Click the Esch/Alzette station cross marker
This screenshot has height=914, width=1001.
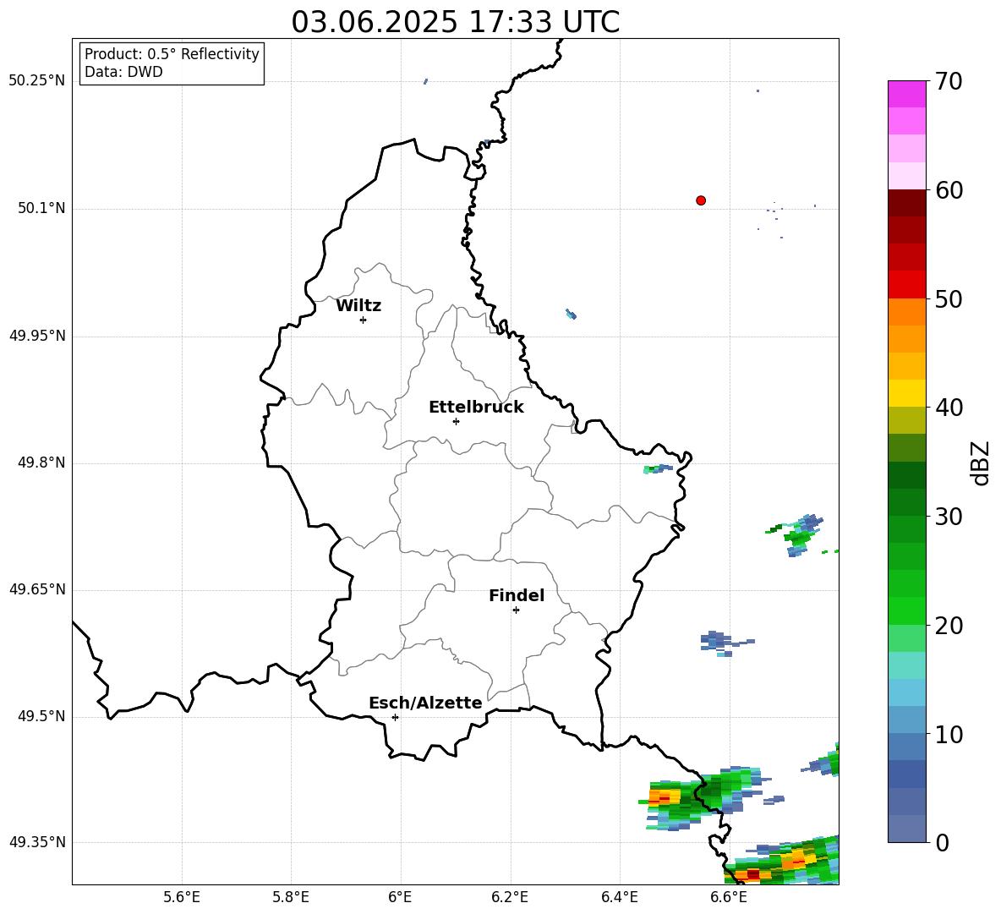[395, 717]
